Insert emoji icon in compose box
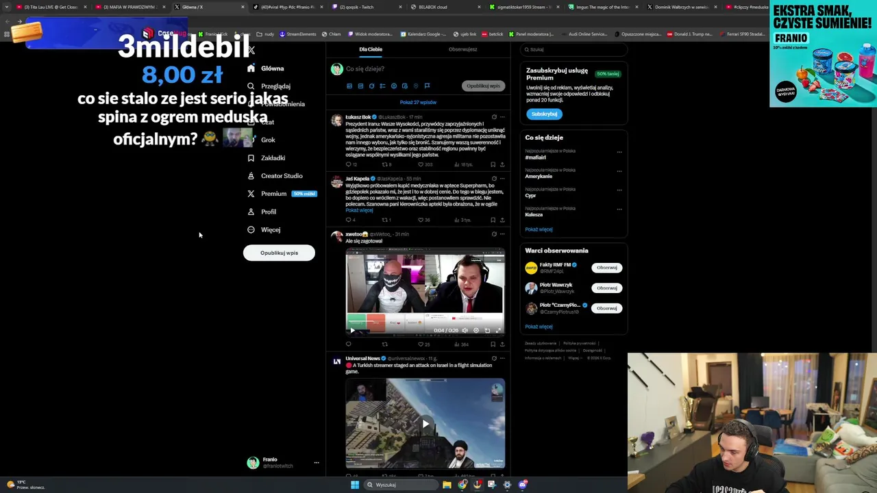877x493 pixels. click(x=393, y=86)
